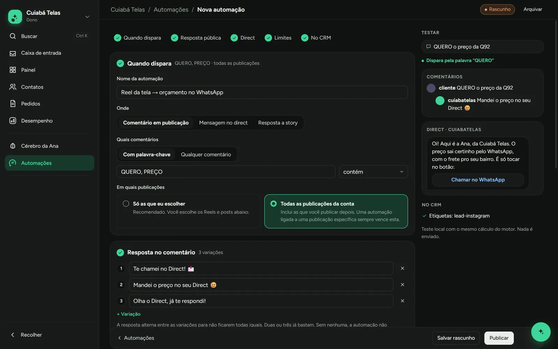Select "Com palavra-chave" option

[146, 154]
